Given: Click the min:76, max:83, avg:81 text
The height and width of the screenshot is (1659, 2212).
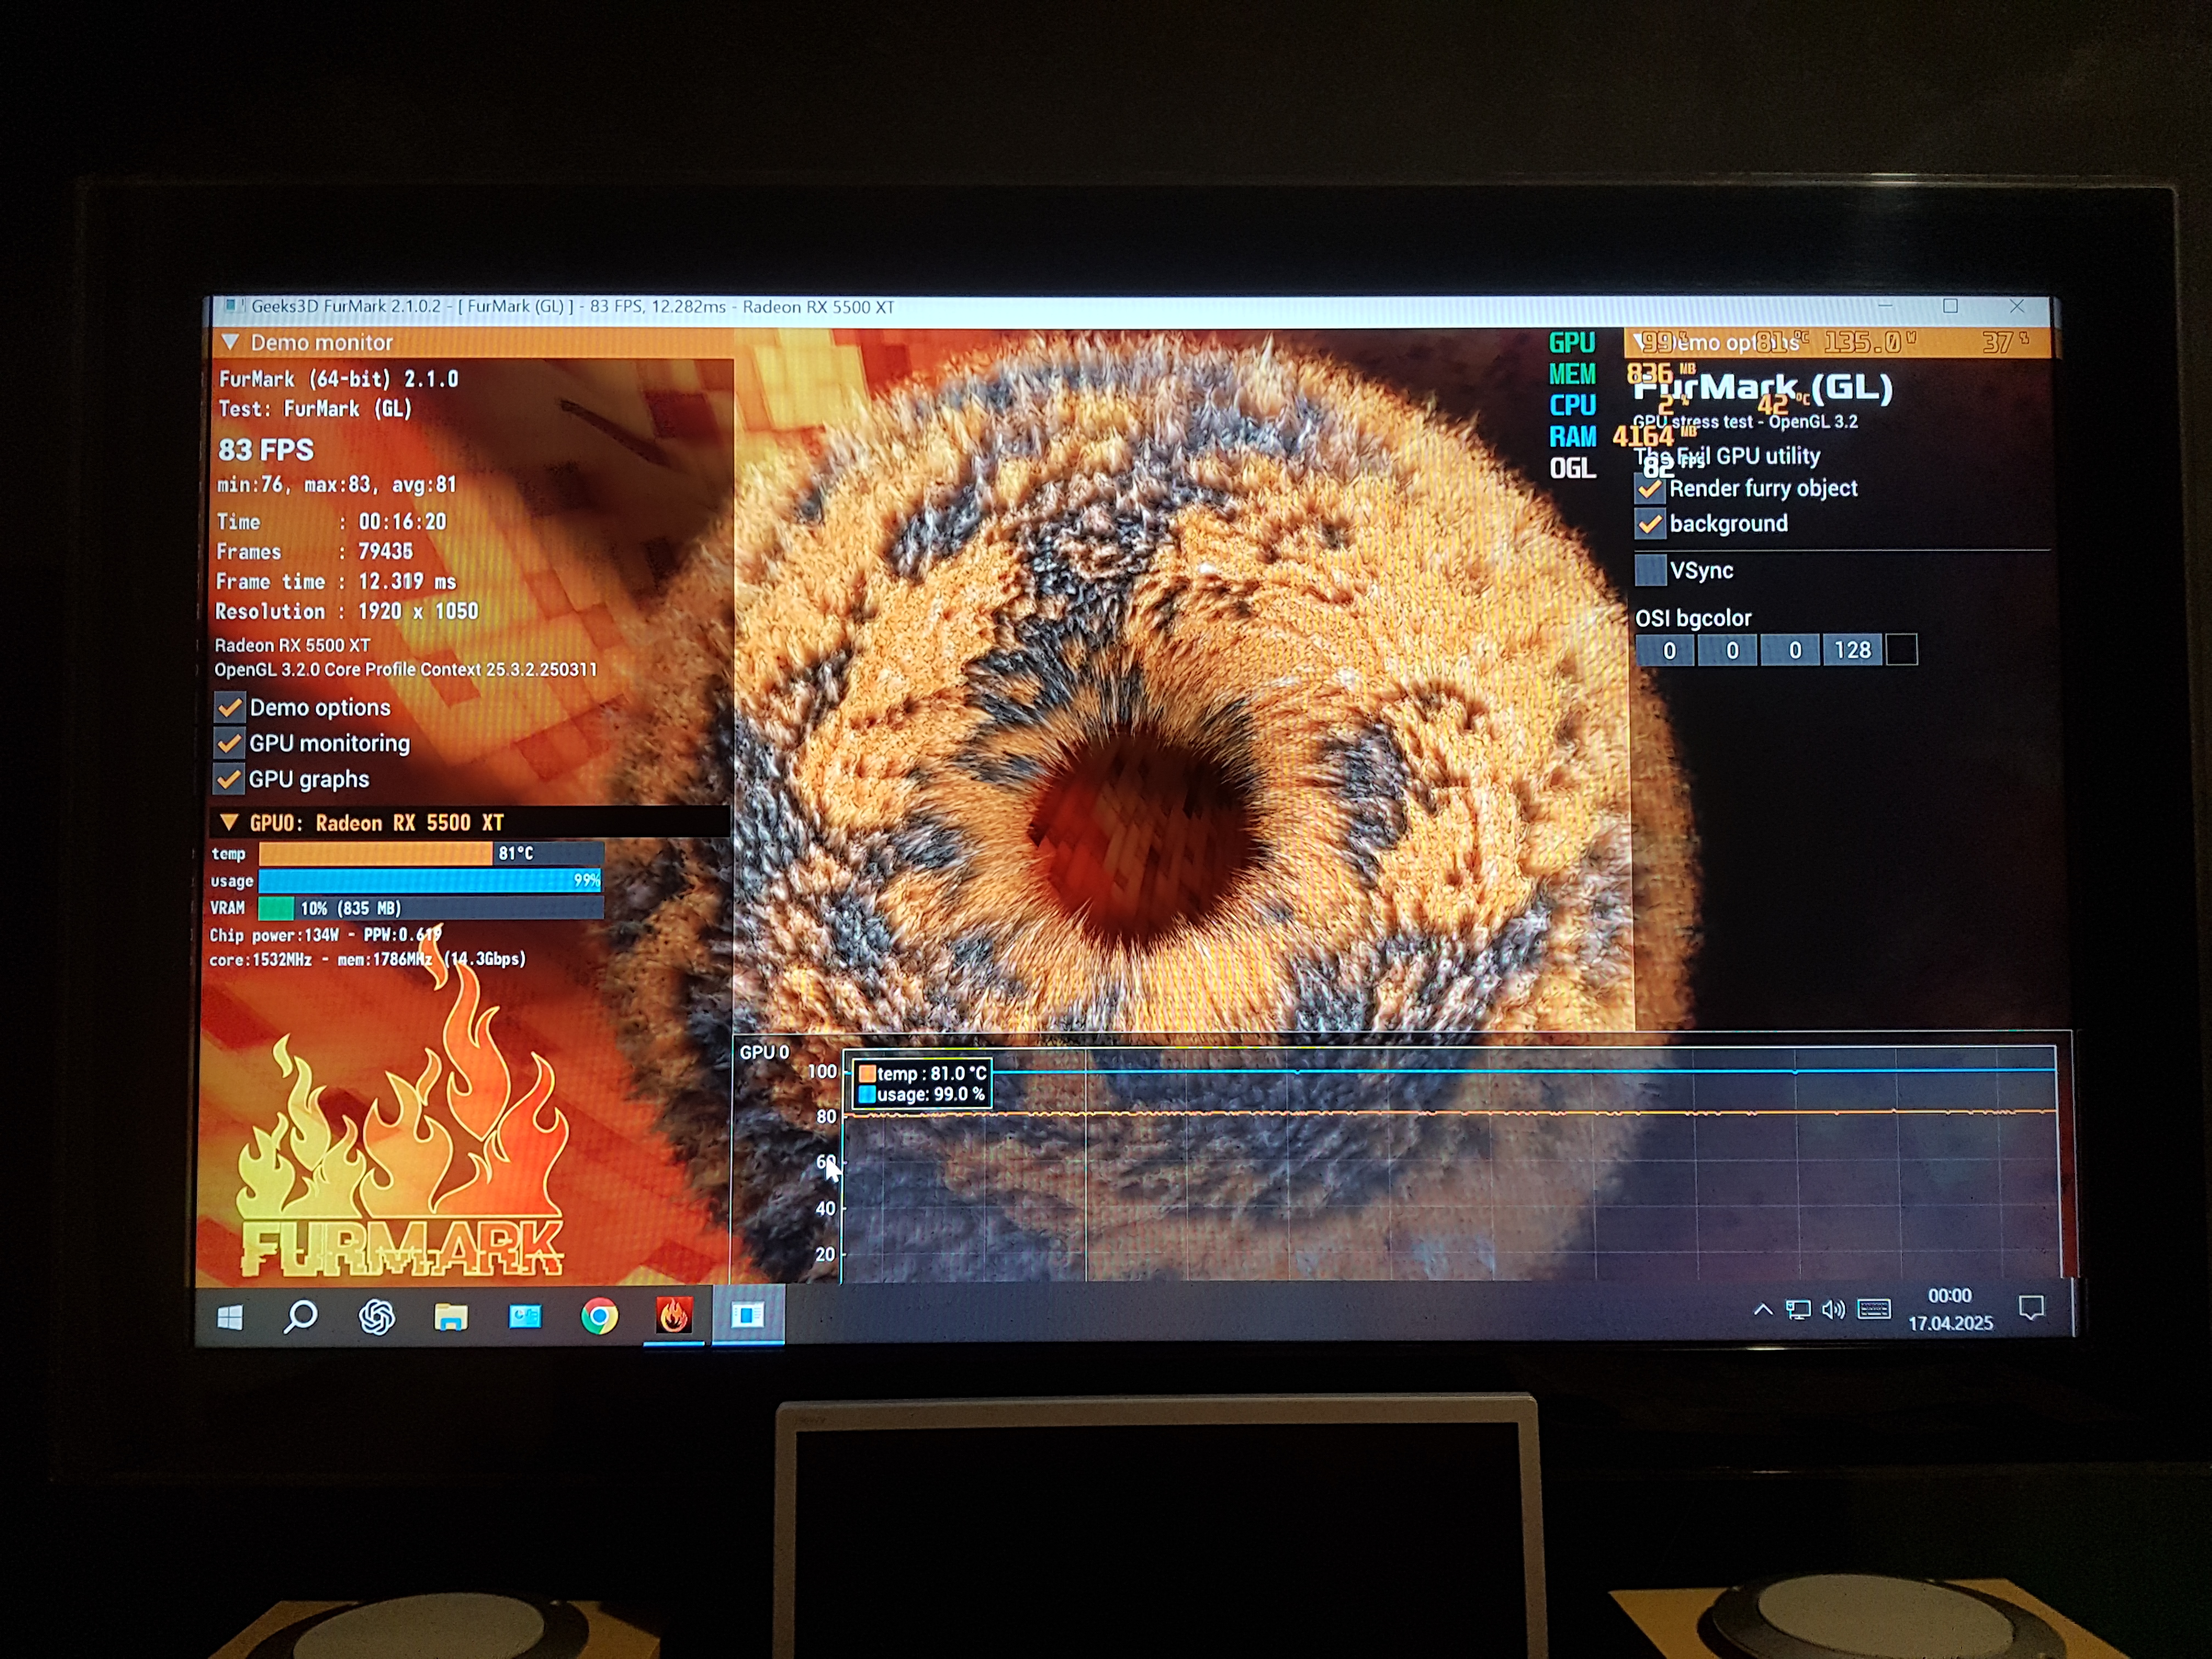Looking at the screenshot, I should pyautogui.click(x=337, y=485).
